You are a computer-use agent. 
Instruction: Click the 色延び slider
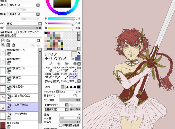coord(70,122)
